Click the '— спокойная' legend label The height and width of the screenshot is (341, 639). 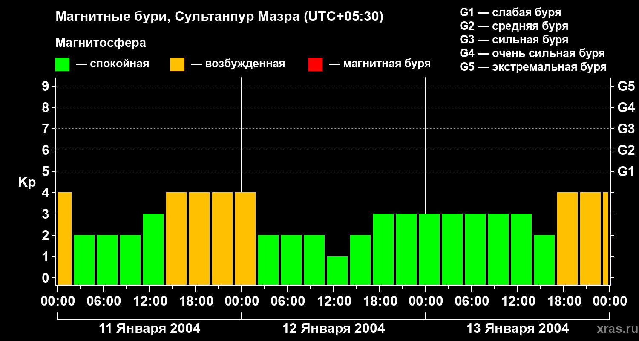click(112, 64)
